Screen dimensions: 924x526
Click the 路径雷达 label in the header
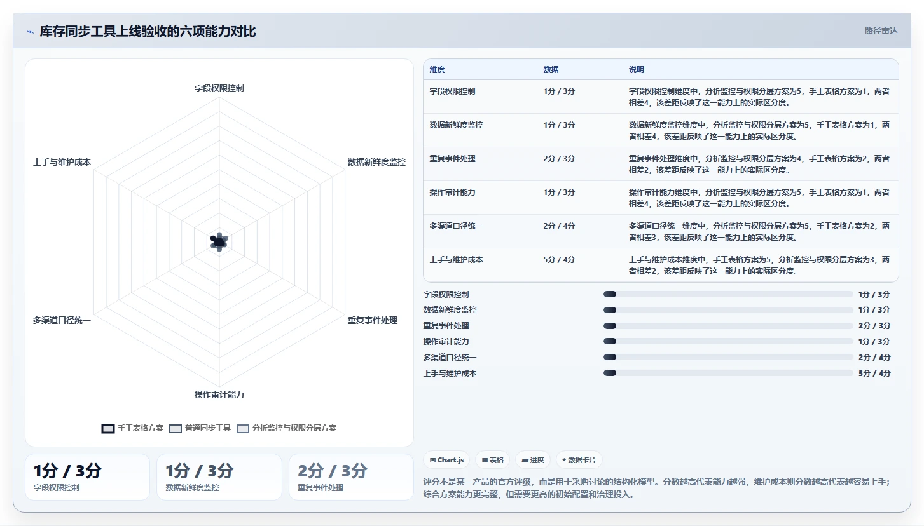[881, 30]
